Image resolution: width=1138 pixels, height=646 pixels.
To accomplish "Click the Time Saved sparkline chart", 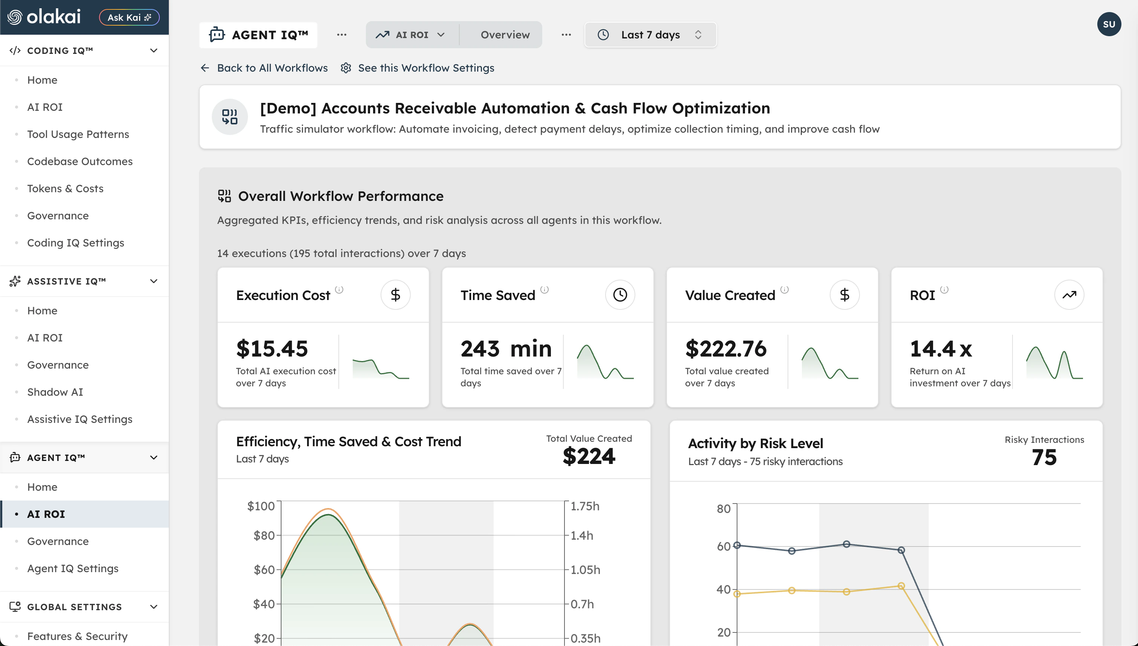I will pos(606,362).
